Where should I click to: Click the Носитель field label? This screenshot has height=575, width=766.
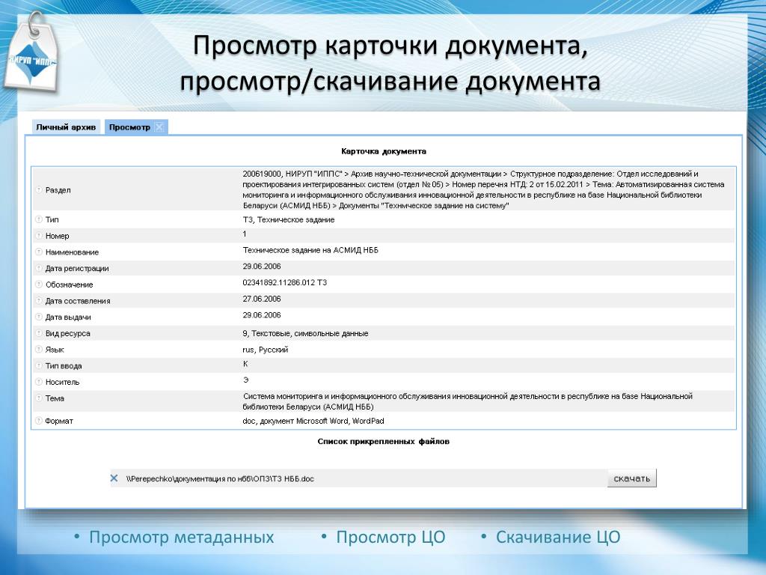click(63, 382)
